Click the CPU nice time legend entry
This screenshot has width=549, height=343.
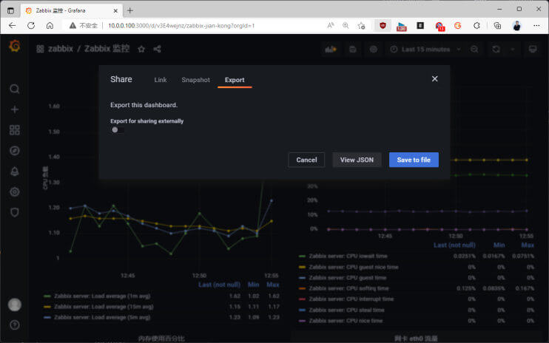346,321
